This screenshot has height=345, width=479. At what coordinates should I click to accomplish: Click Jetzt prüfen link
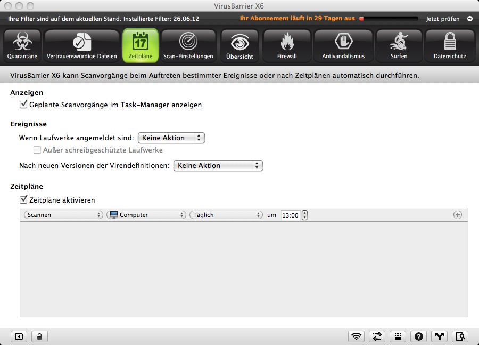point(443,19)
